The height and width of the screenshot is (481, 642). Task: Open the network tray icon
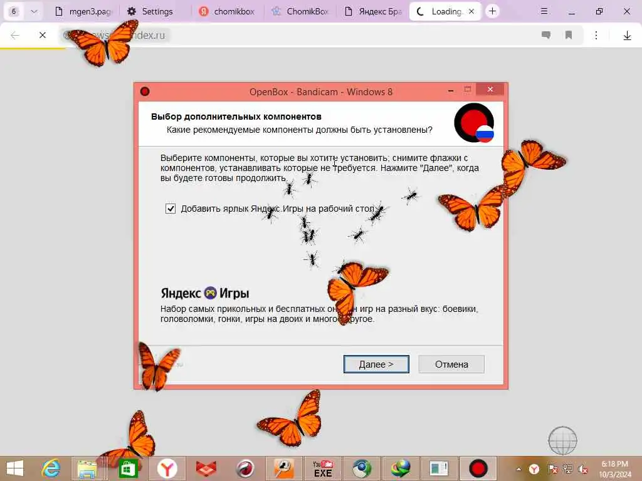click(567, 469)
